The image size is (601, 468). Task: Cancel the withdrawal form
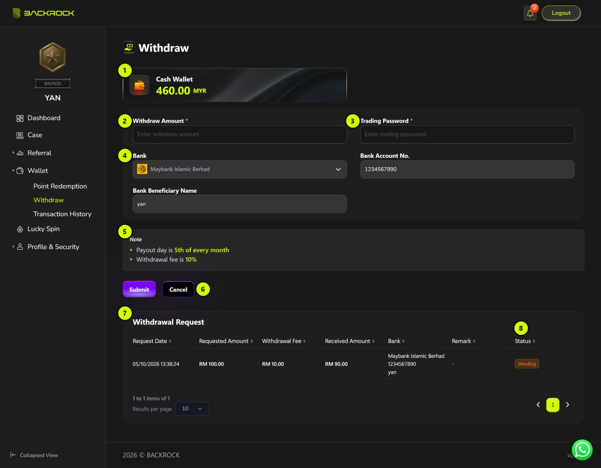point(178,289)
